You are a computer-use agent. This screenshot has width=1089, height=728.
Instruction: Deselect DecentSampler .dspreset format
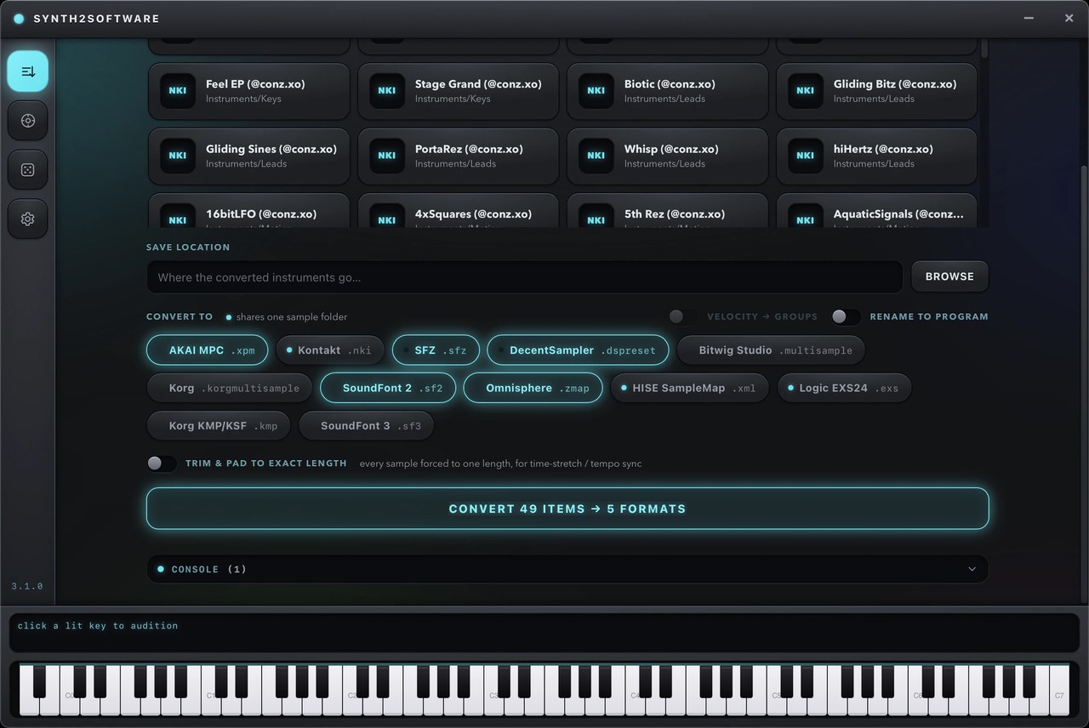click(579, 350)
